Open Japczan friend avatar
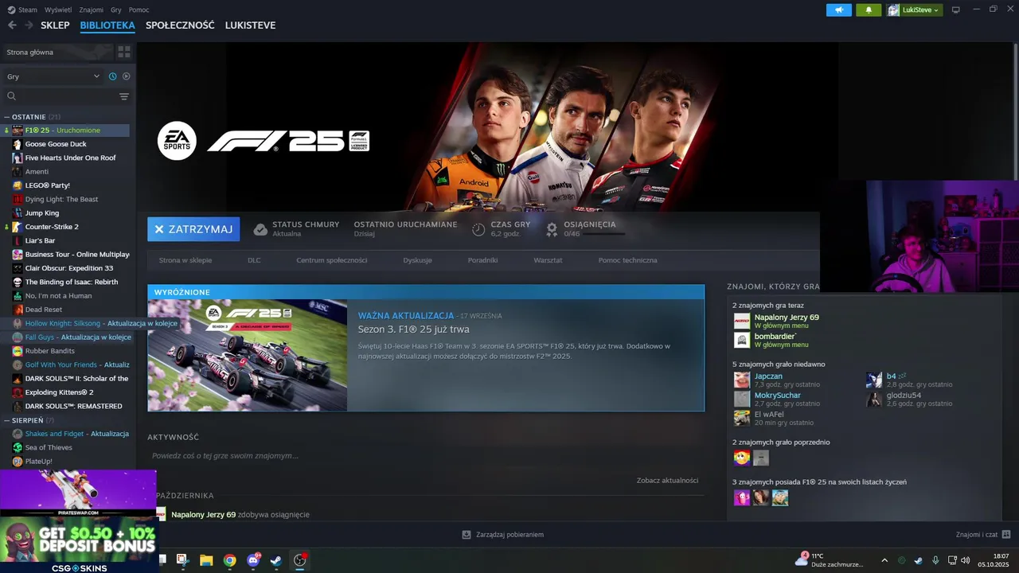The height and width of the screenshot is (573, 1019). pyautogui.click(x=742, y=380)
